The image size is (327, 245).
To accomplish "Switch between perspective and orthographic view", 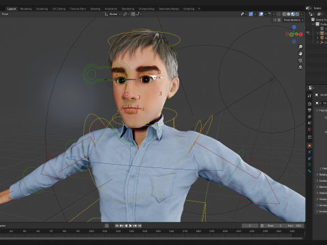I will pyautogui.click(x=300, y=67).
